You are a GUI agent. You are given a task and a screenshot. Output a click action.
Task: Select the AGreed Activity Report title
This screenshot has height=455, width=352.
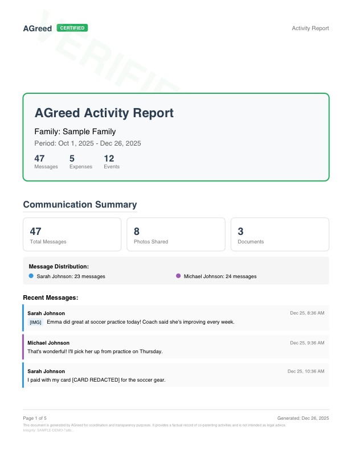tap(104, 113)
